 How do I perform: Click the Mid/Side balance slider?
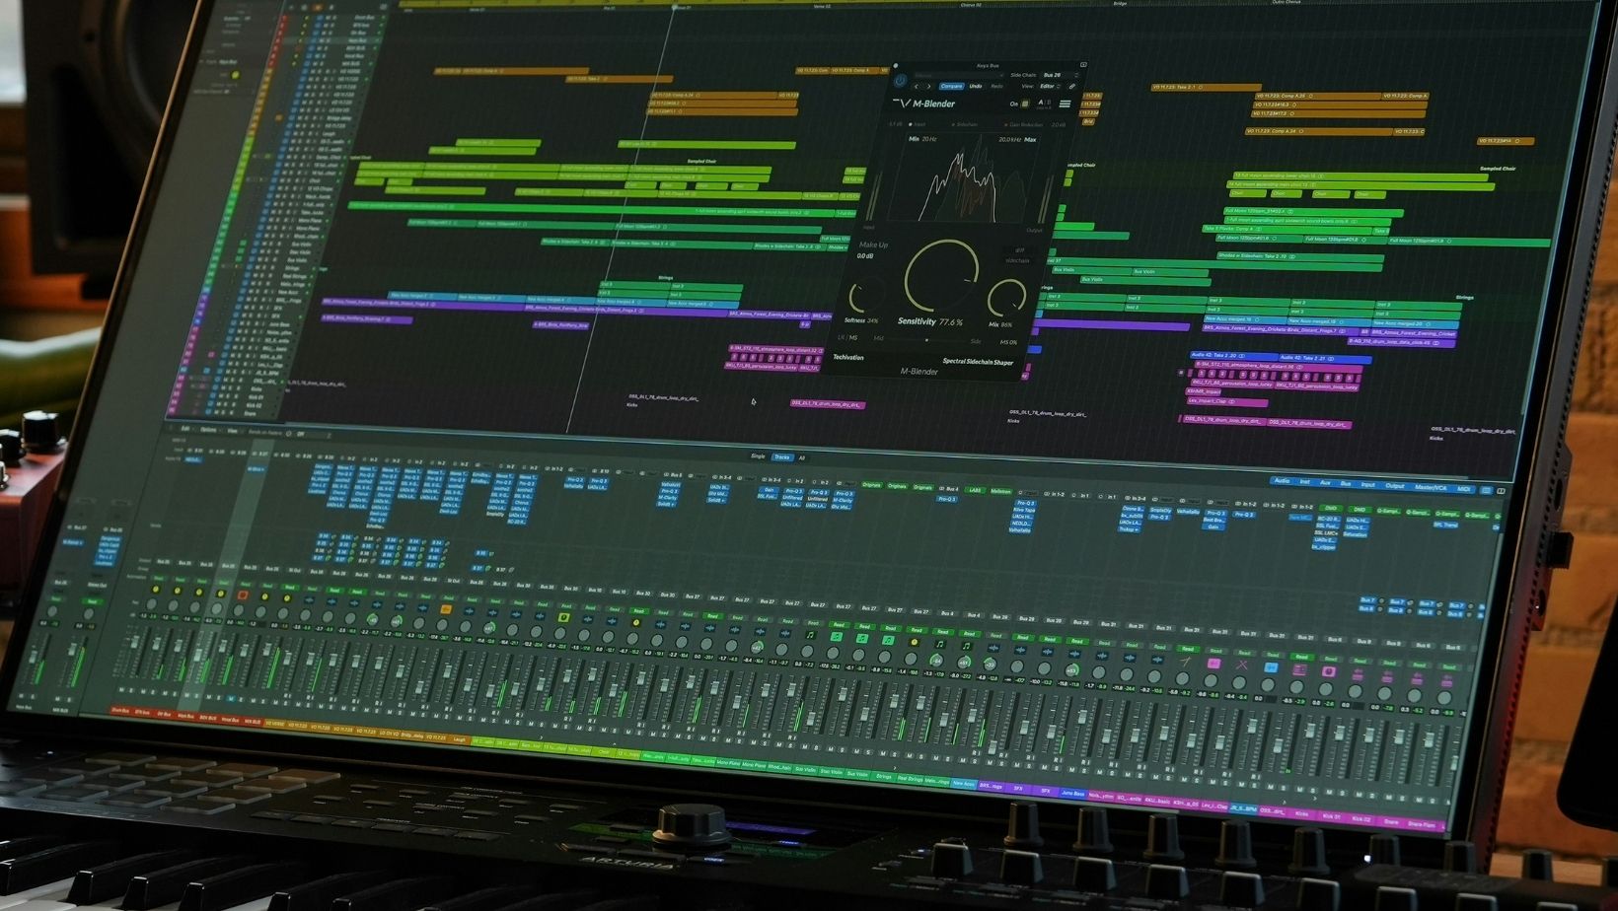pyautogui.click(x=925, y=340)
